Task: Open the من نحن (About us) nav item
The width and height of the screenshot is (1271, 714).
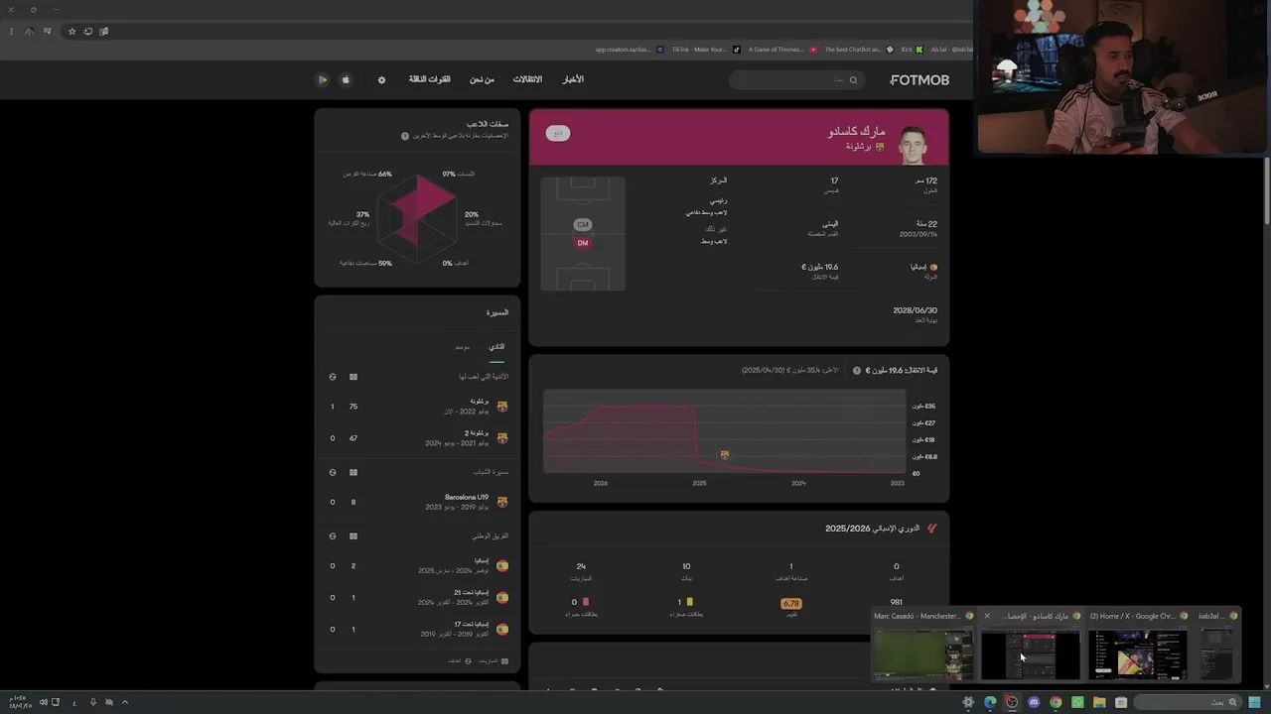Action: coord(482,79)
